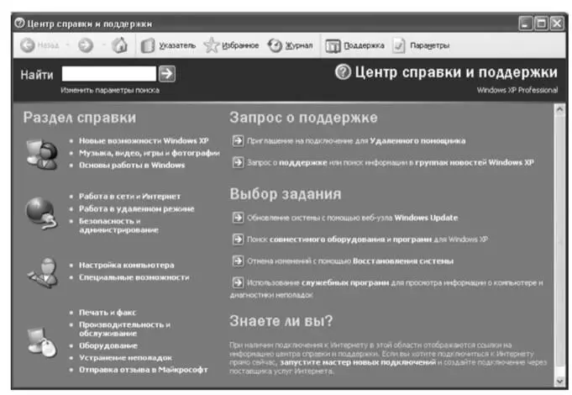
Task: Open the Поддержка support button
Action: pyautogui.click(x=354, y=45)
